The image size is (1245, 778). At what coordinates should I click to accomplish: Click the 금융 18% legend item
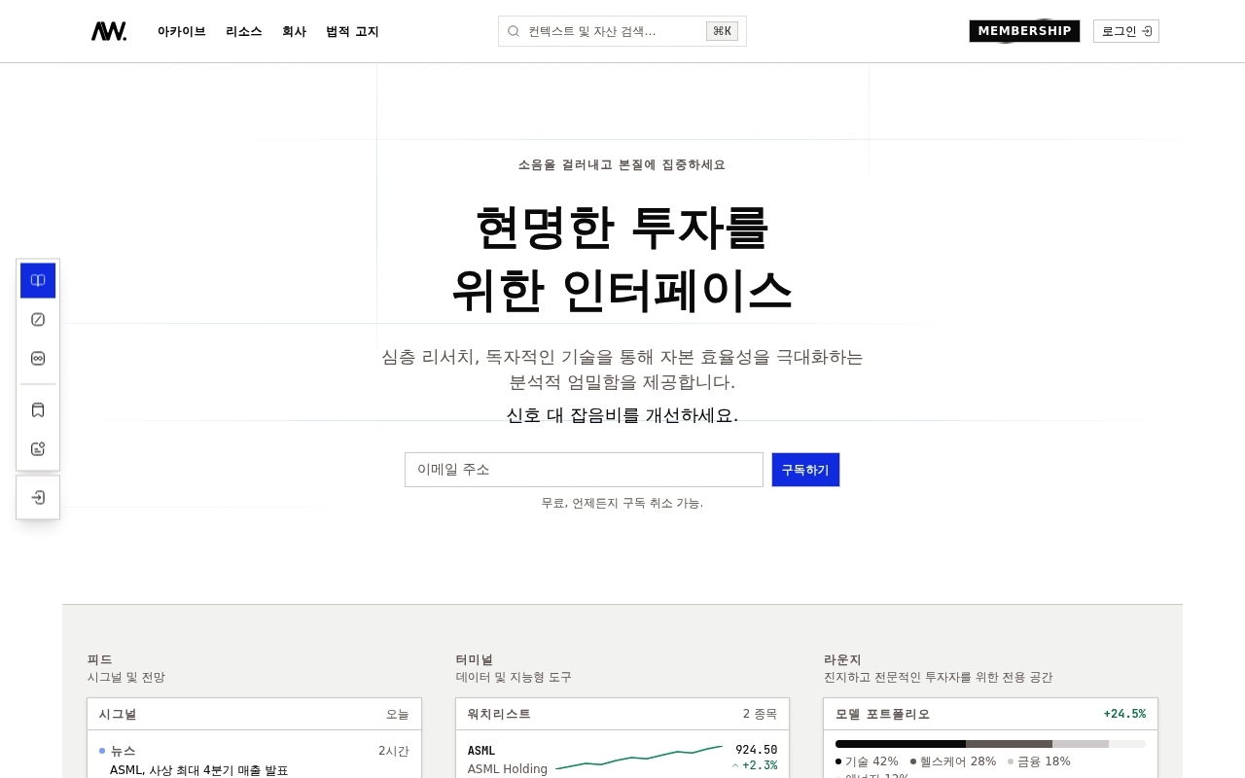[1039, 761]
